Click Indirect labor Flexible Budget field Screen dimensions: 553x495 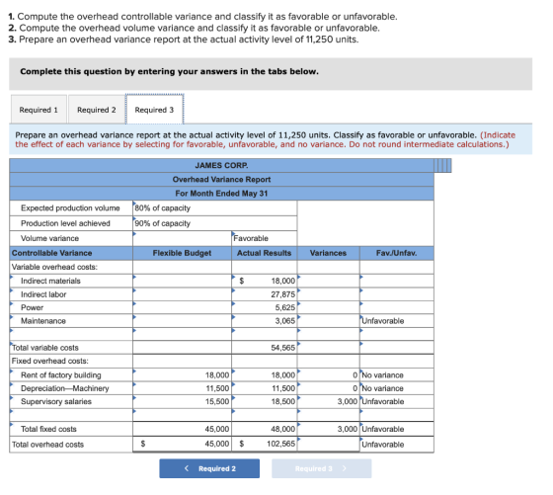(x=182, y=294)
